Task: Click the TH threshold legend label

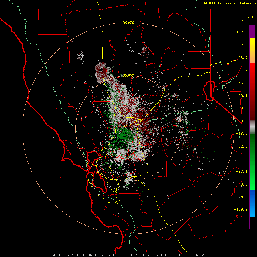Action: pos(245,222)
